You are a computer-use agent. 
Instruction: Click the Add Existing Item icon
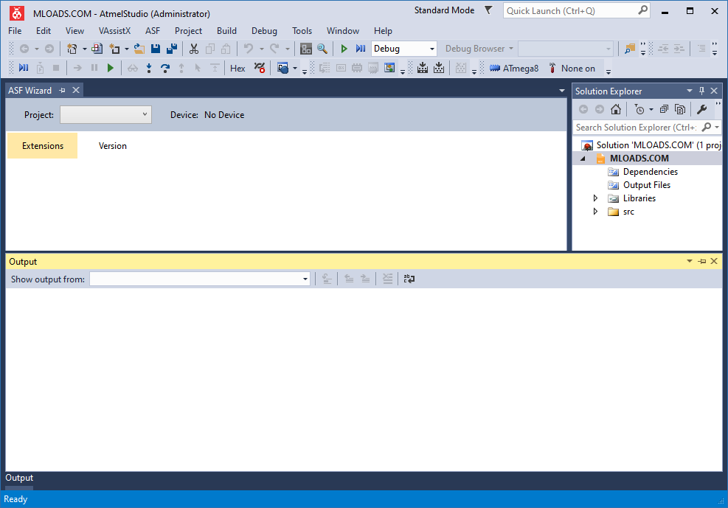[x=97, y=49]
